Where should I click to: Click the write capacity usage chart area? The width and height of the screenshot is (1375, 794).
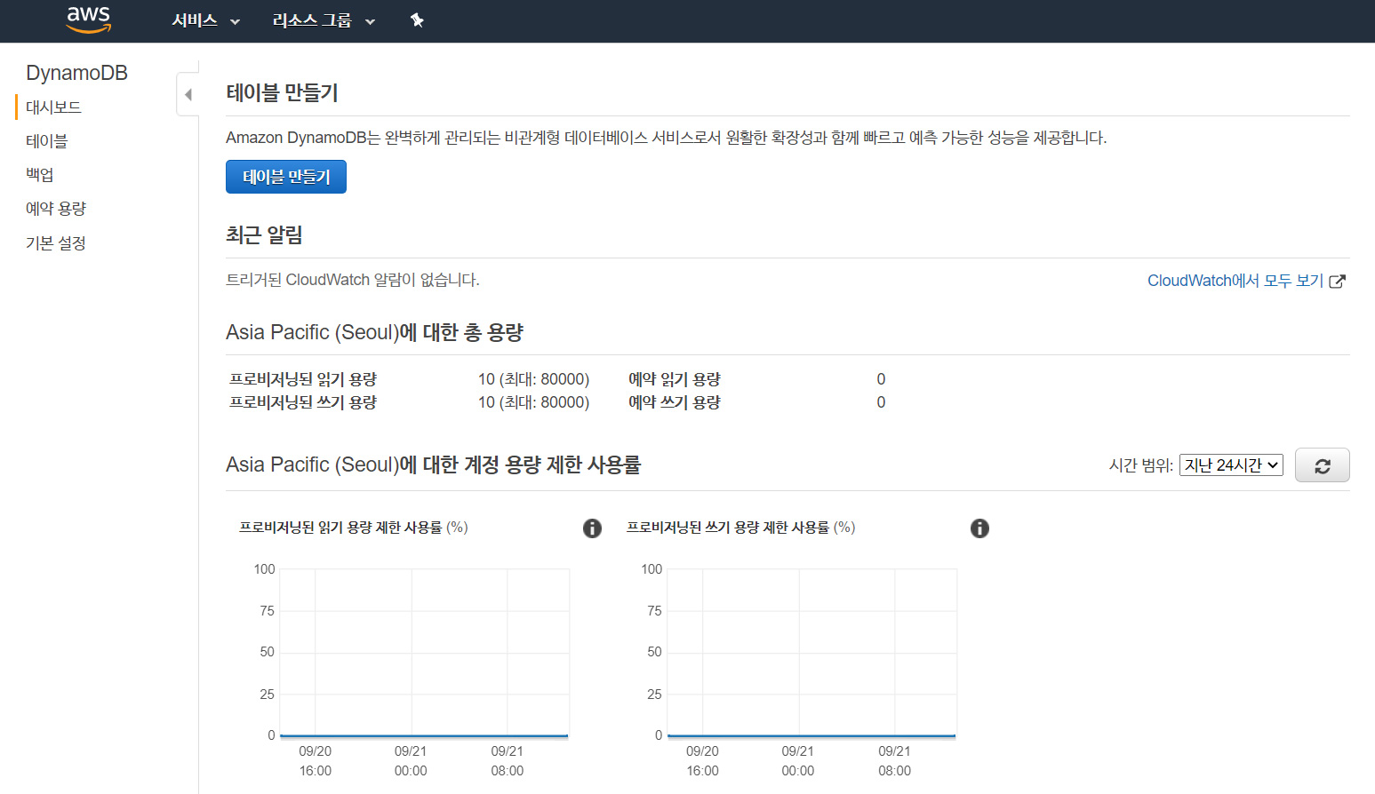[x=811, y=653]
